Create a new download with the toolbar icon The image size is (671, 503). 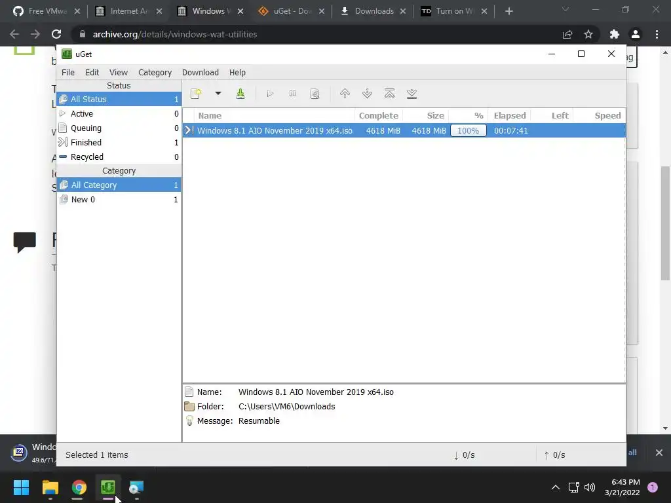pos(196,94)
